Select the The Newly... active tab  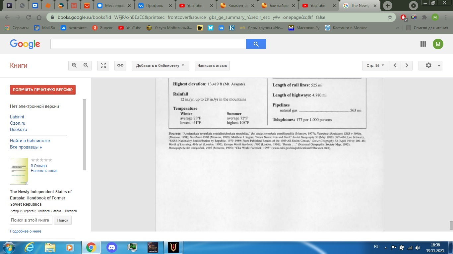360,6
